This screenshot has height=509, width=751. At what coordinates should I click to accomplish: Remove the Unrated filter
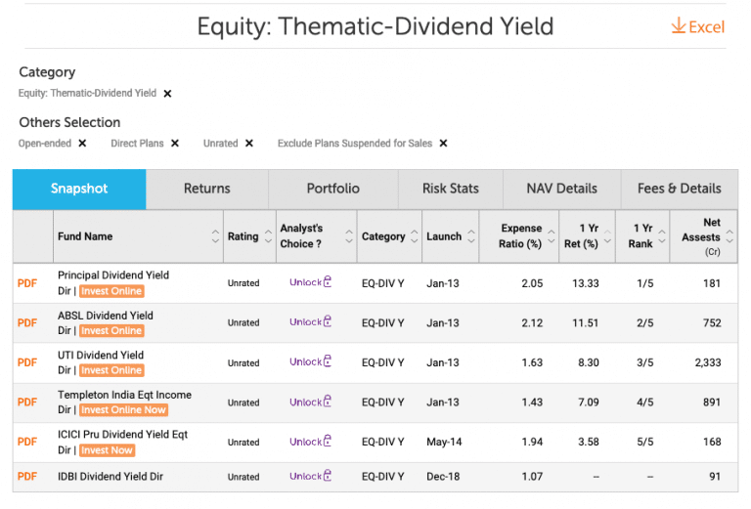[249, 143]
